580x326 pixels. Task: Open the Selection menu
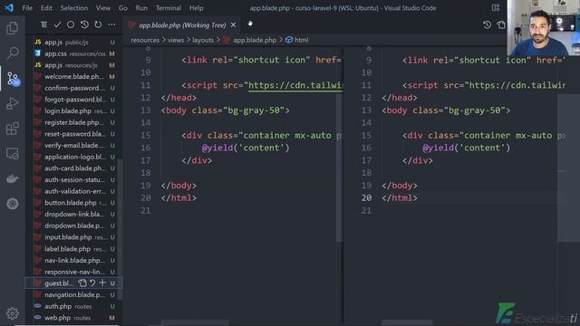(74, 8)
